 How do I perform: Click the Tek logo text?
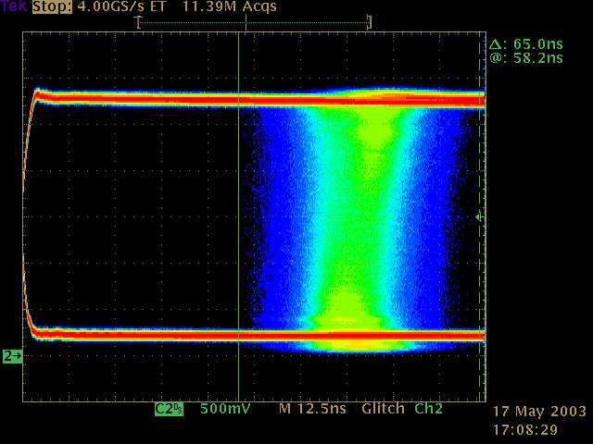point(14,6)
